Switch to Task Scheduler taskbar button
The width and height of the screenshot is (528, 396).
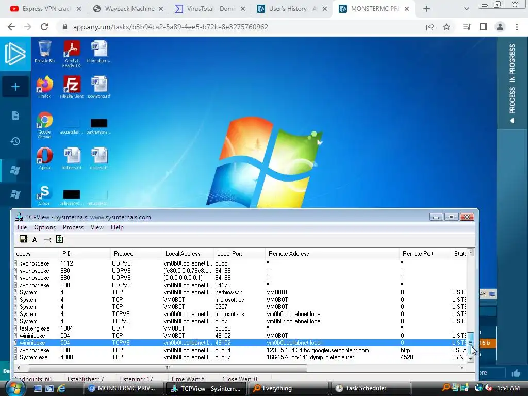[x=371, y=388]
